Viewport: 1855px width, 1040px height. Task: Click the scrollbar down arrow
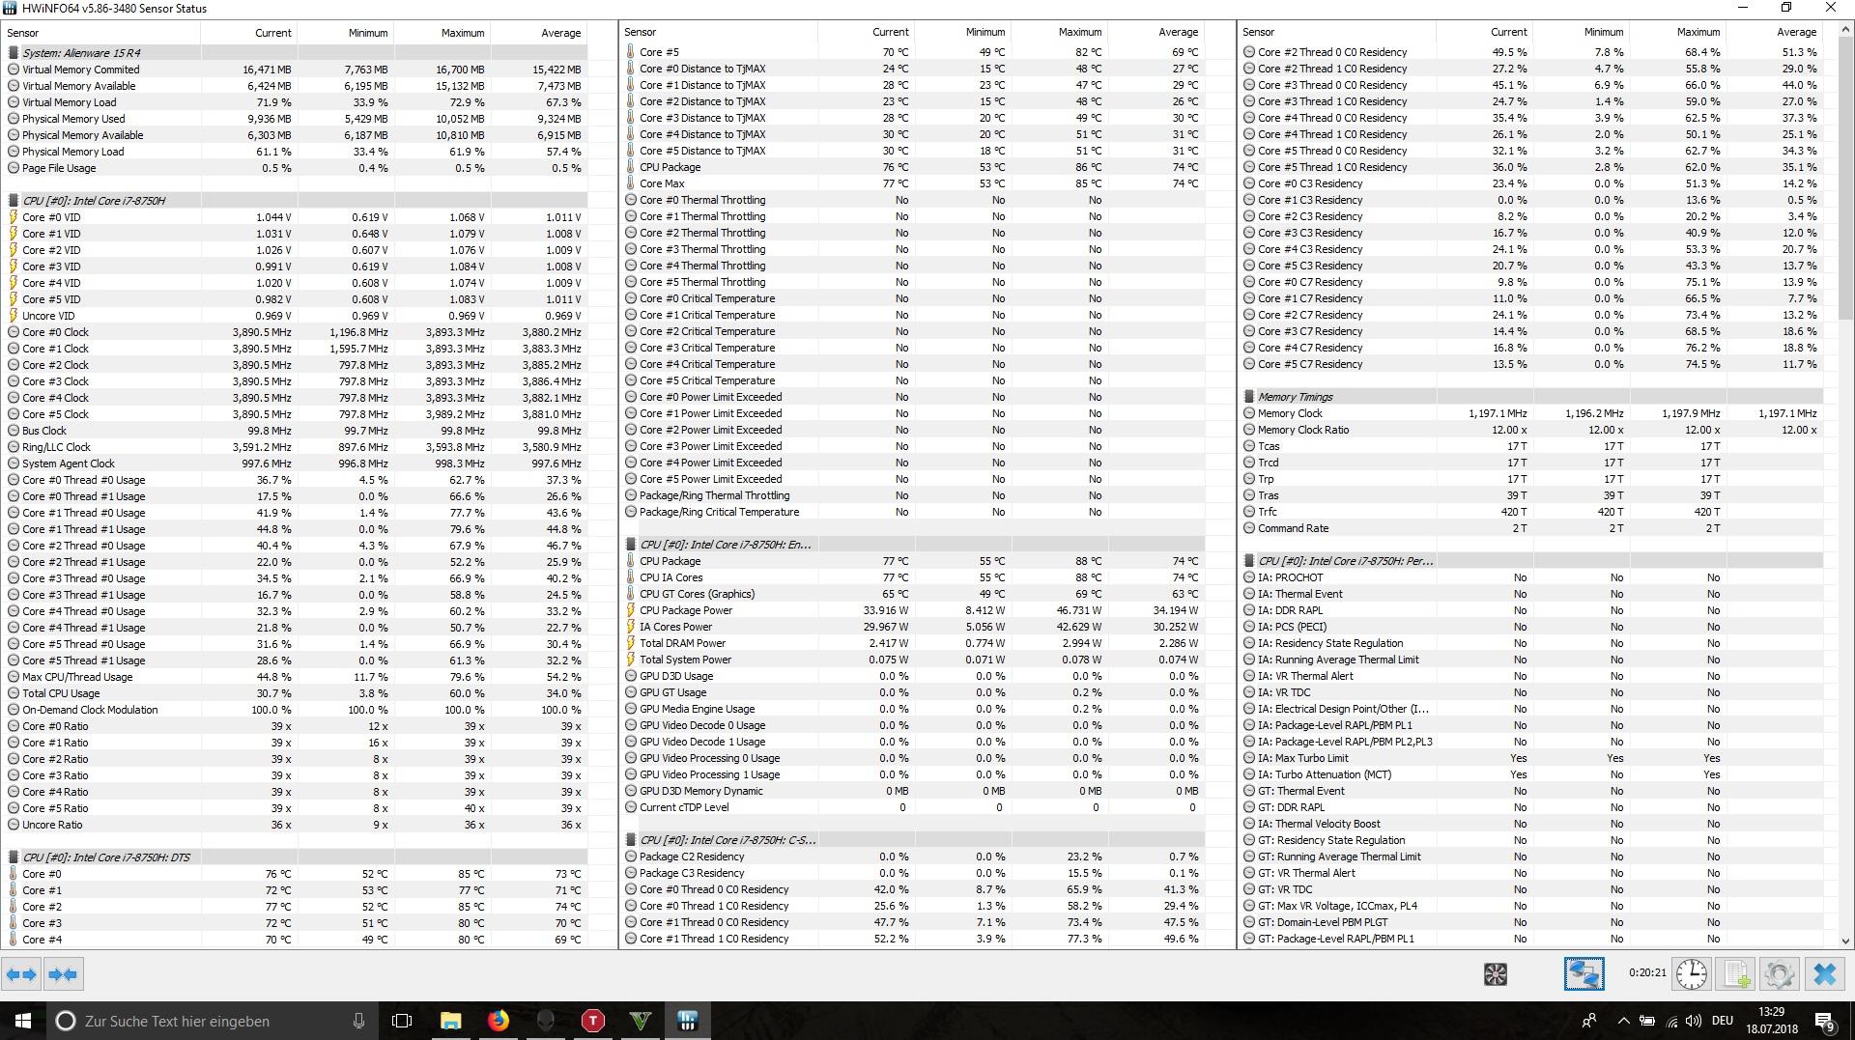tap(1845, 941)
